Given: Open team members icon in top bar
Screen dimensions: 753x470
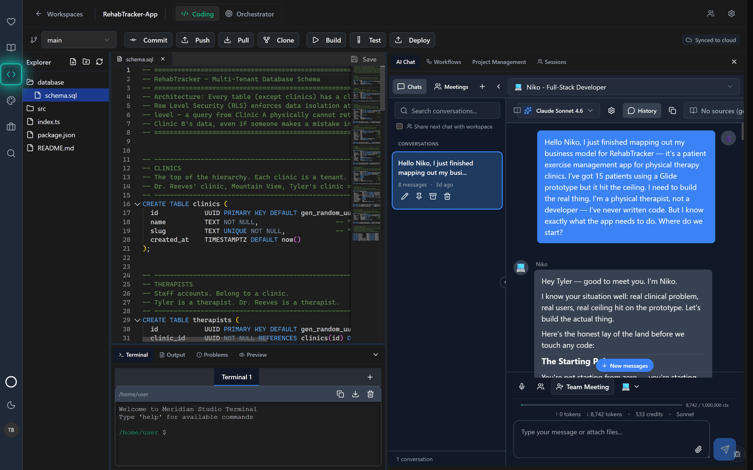Looking at the screenshot, I should click(x=711, y=14).
